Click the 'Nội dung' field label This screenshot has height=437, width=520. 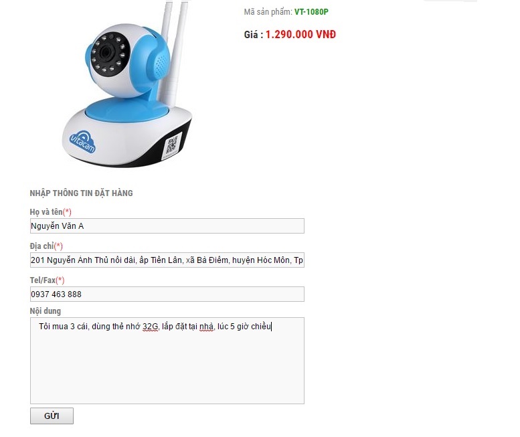pos(46,311)
